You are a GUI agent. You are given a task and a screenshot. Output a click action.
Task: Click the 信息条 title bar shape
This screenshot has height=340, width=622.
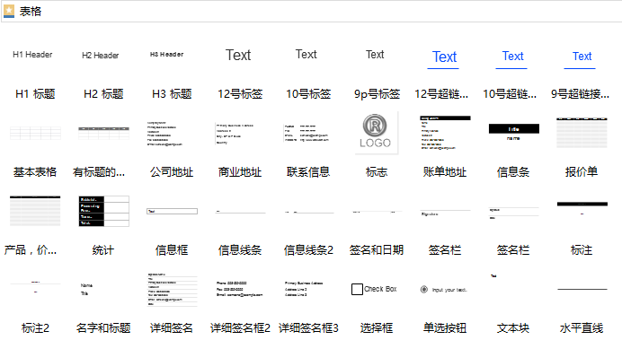coord(514,133)
